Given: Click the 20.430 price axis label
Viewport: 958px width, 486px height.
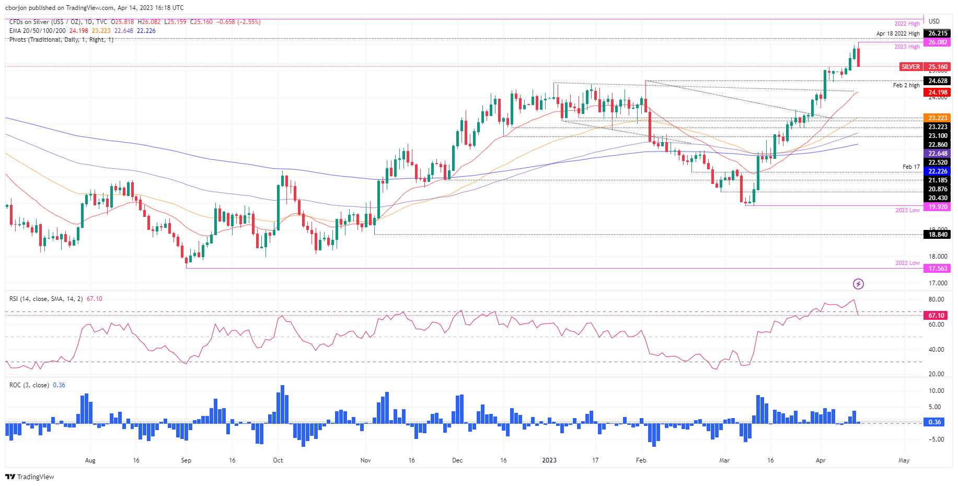Looking at the screenshot, I should tap(938, 198).
